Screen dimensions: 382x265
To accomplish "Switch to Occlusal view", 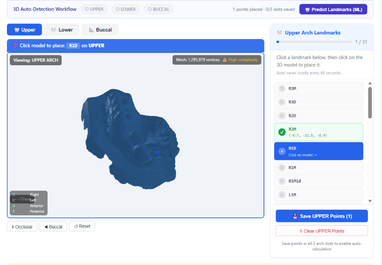I will pyautogui.click(x=22, y=226).
